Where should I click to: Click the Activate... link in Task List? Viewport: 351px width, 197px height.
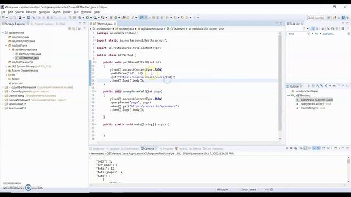(x=329, y=34)
